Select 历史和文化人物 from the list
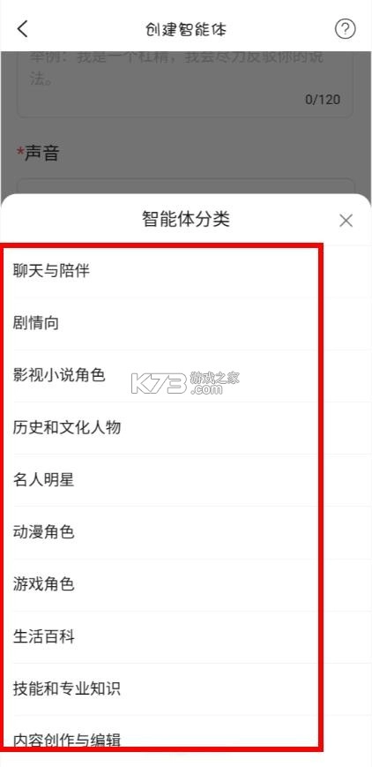Screen dimensions: 372x767 [x=186, y=428]
